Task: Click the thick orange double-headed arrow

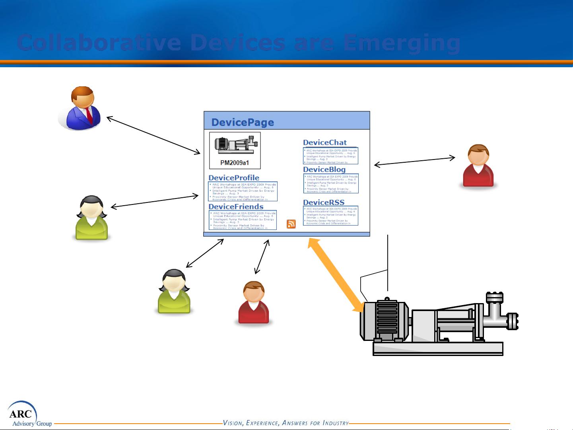Action: (x=336, y=275)
